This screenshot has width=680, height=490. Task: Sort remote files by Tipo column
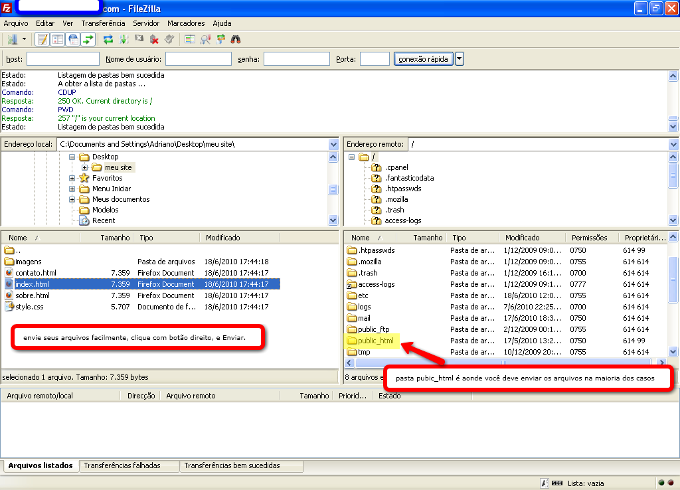pos(473,238)
